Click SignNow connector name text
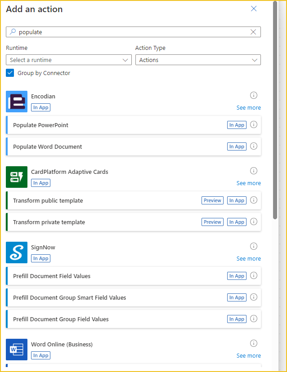This screenshot has height=372, width=287. [x=43, y=247]
